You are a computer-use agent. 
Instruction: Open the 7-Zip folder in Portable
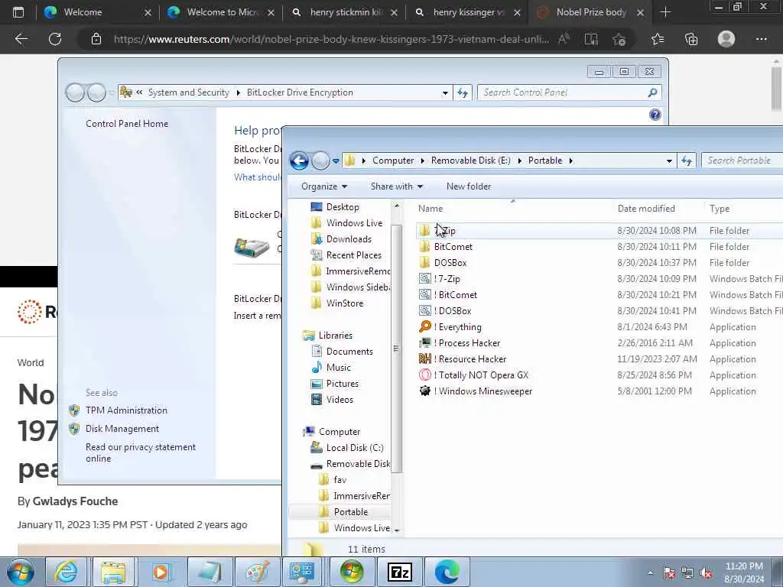pyautogui.click(x=444, y=231)
